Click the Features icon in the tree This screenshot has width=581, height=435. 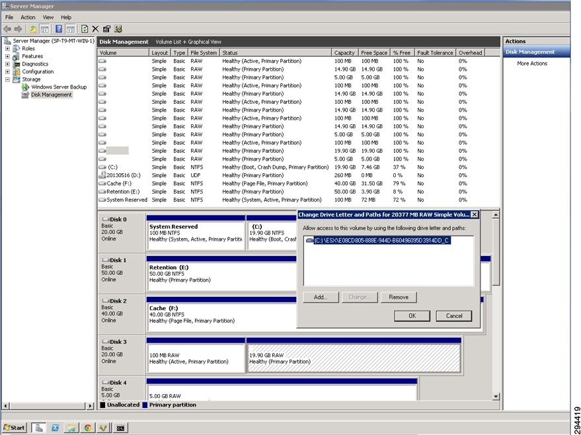tap(16, 56)
